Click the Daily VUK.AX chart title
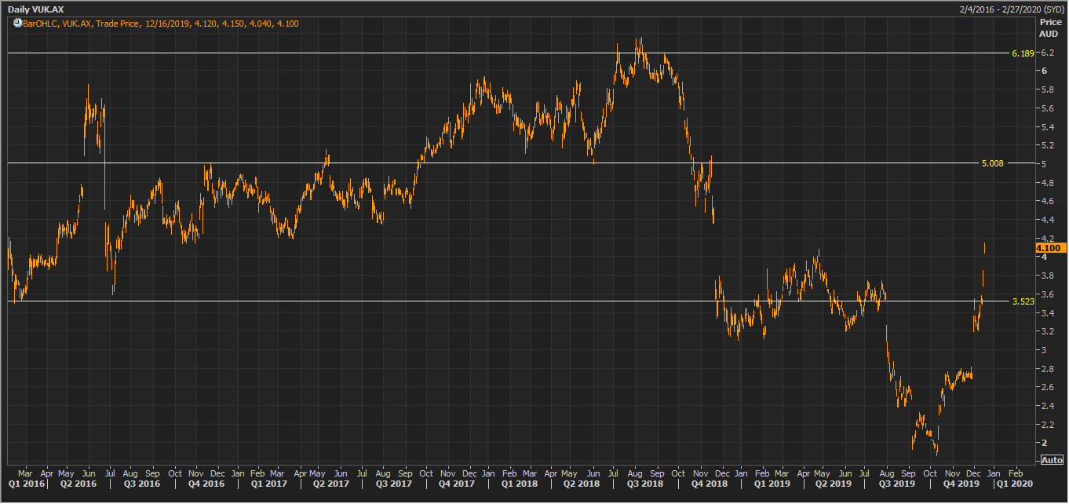This screenshot has height=504, width=1069. click(x=35, y=9)
